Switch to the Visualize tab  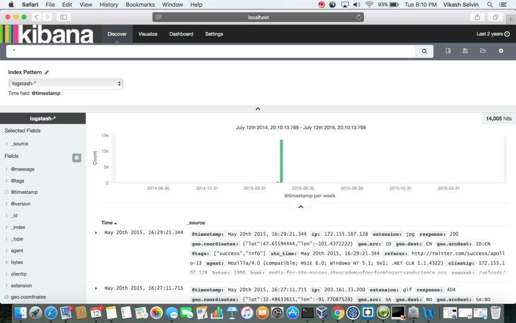click(x=148, y=34)
